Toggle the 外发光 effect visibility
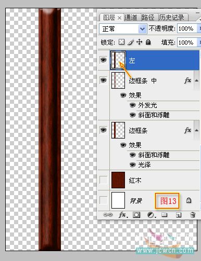This screenshot has height=261, width=201. point(132,105)
